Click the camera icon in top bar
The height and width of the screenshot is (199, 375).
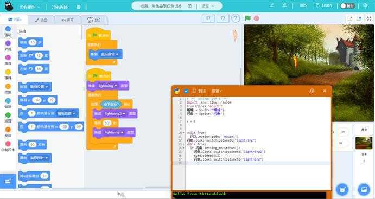(285, 5)
